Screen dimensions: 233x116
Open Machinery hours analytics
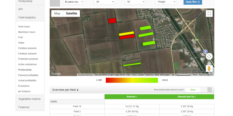point(27,32)
